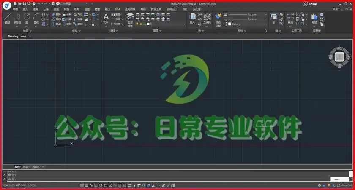Image resolution: width=355 pixels, height=190 pixels.
Task: Click the GstarCAD application logo button
Action: pyautogui.click(x=7, y=5)
